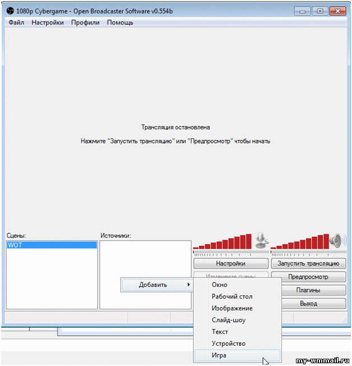Close the OBS window
Image resolution: width=352 pixels, height=366 pixels.
point(337,11)
